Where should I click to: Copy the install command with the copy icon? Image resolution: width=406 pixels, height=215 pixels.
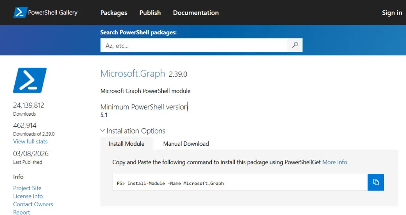376,182
